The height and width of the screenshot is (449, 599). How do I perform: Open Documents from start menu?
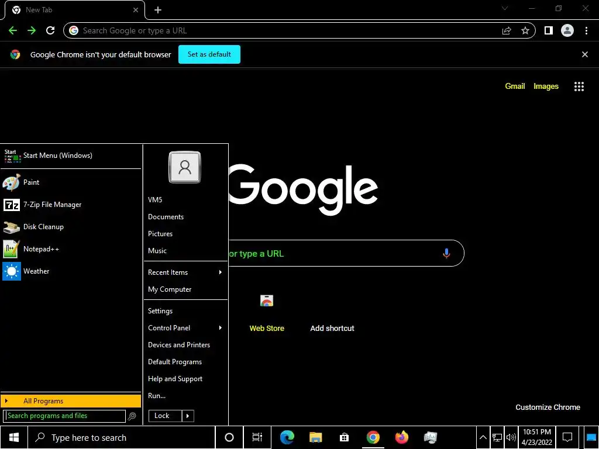click(x=185, y=217)
